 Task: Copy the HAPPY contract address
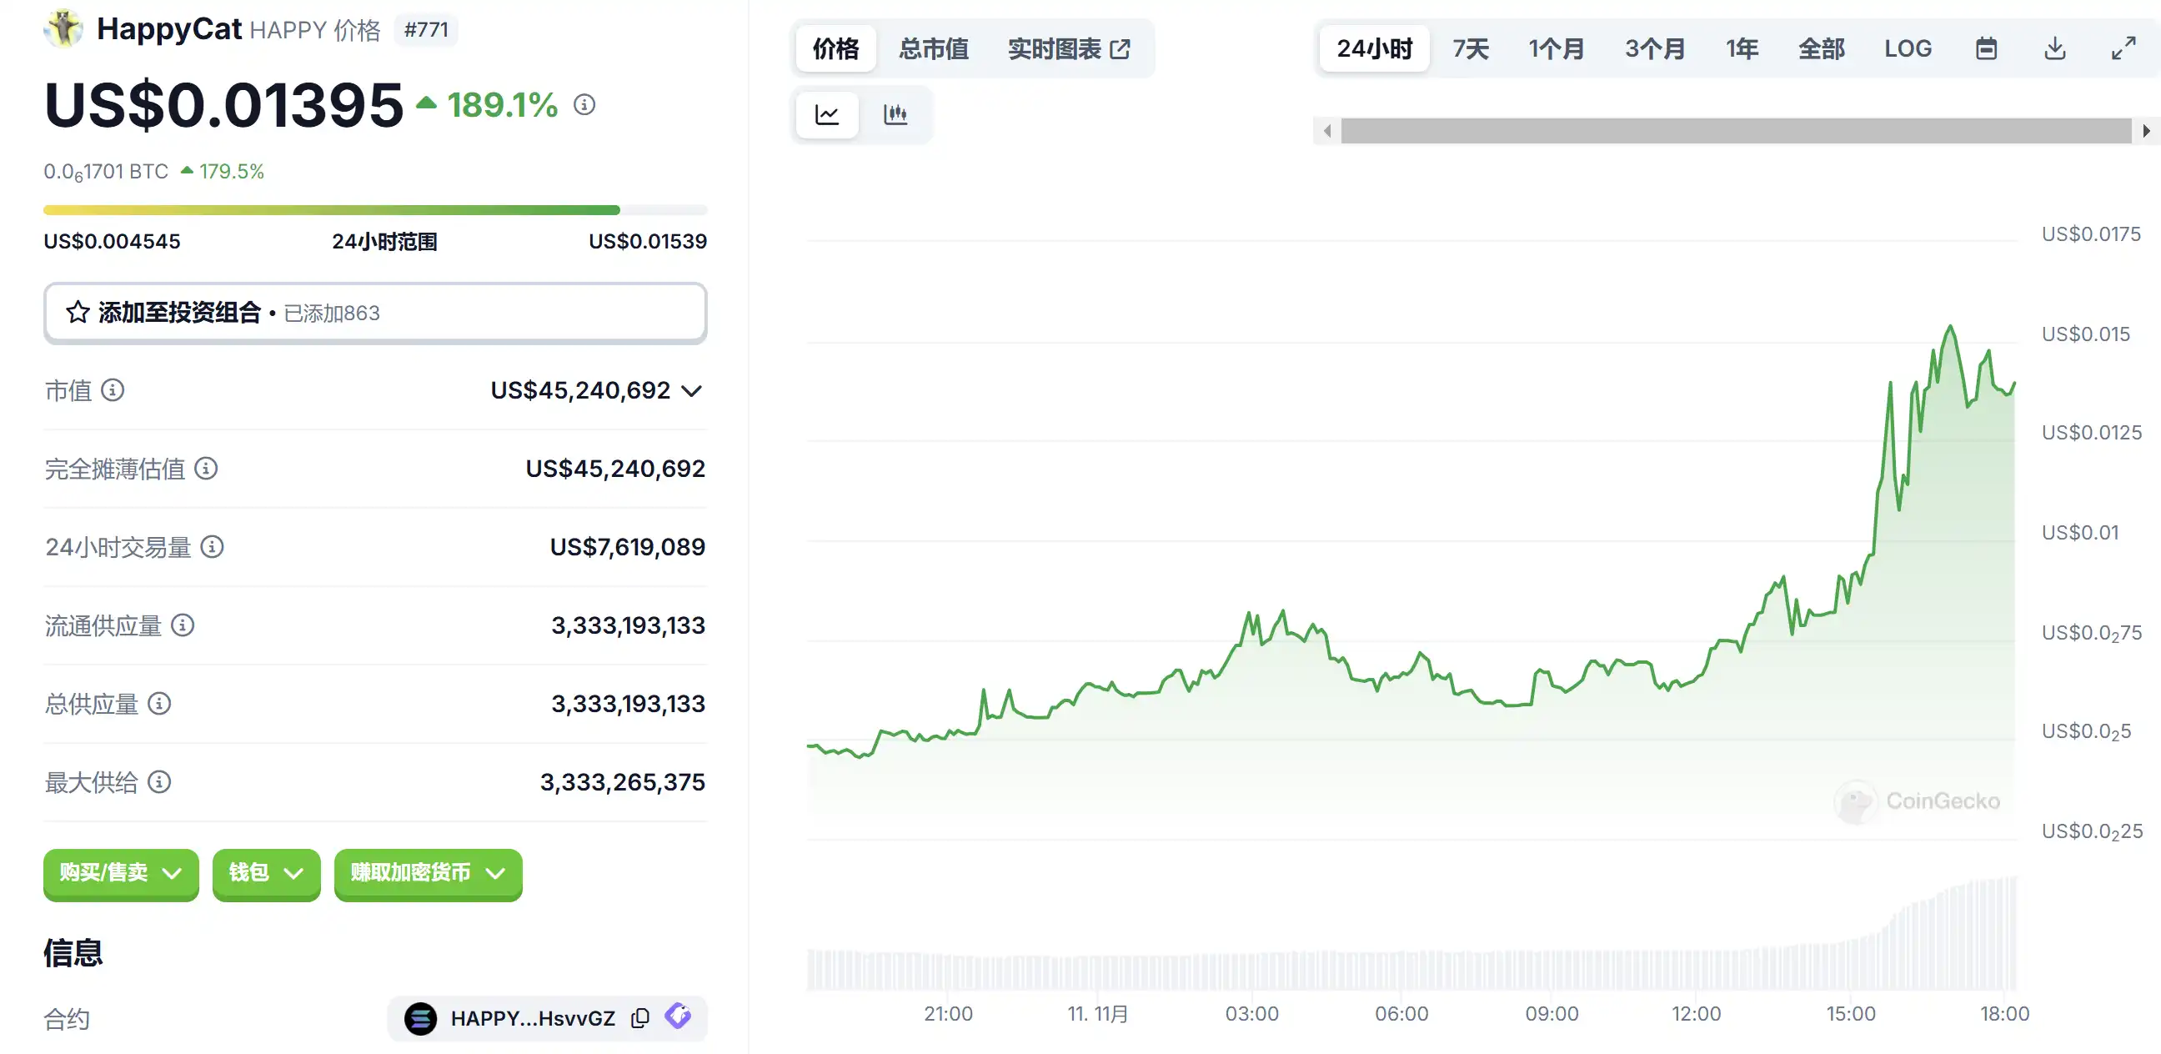click(x=640, y=1018)
